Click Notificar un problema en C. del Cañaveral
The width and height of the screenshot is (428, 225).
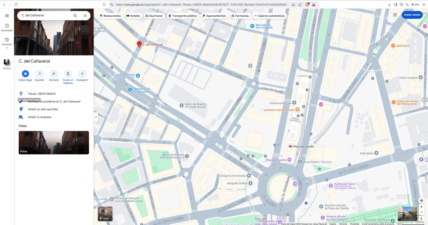coord(54,102)
